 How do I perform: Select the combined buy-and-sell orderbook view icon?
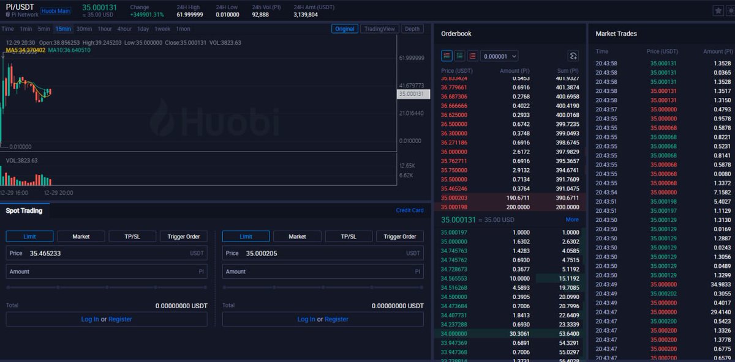click(x=447, y=56)
